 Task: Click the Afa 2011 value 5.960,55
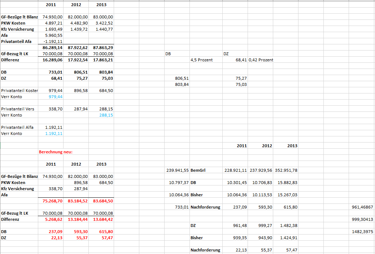[53, 35]
